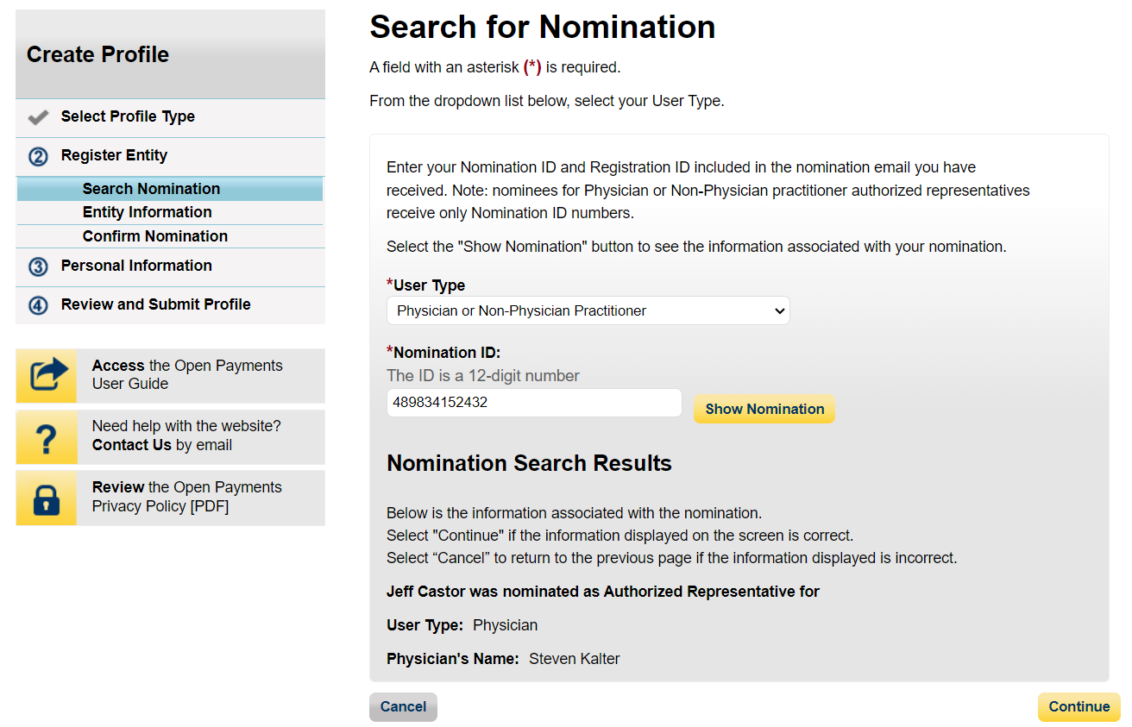This screenshot has height=727, width=1132.
Task: Click the padlock Privacy Policy icon
Action: (47, 498)
